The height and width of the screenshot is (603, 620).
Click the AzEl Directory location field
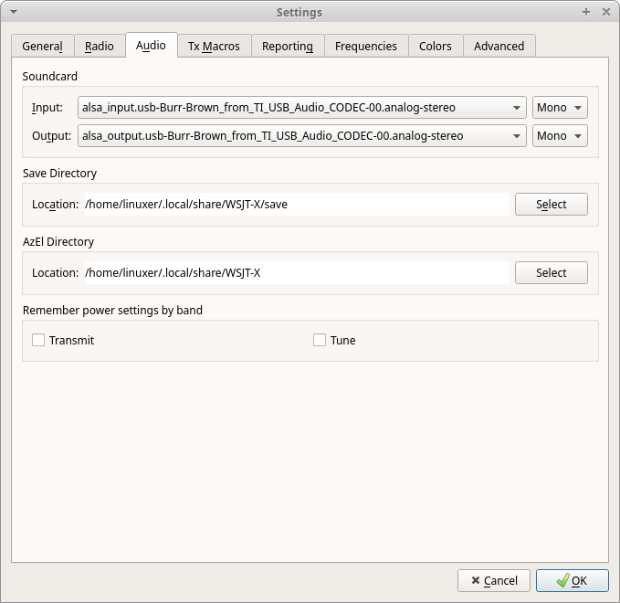click(x=297, y=272)
